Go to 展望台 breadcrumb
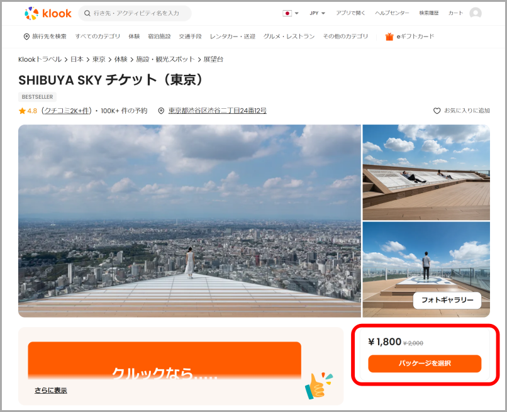This screenshot has height=412, width=507. pyautogui.click(x=213, y=60)
